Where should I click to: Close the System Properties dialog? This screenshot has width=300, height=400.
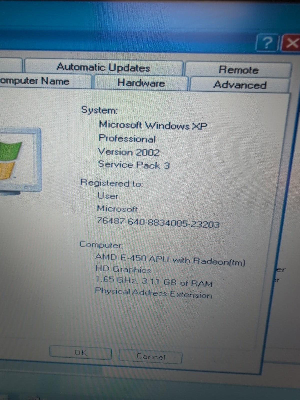coord(291,43)
